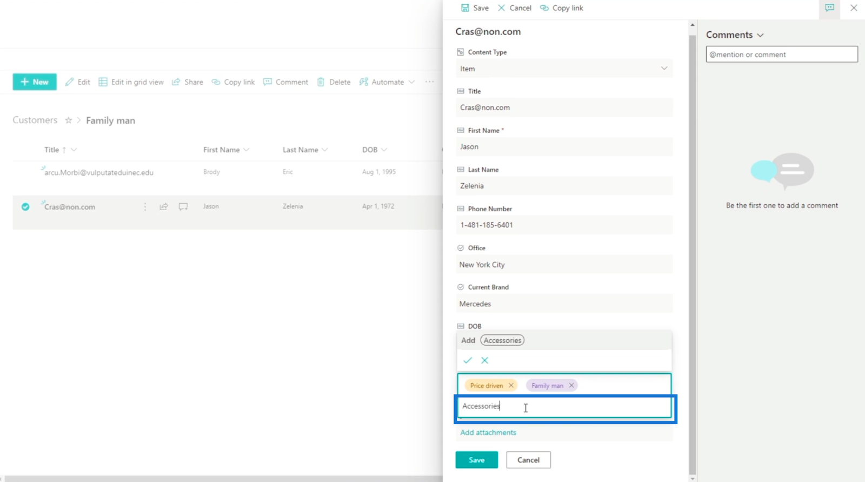
Task: Expand the Comments header chevron
Action: coord(760,35)
